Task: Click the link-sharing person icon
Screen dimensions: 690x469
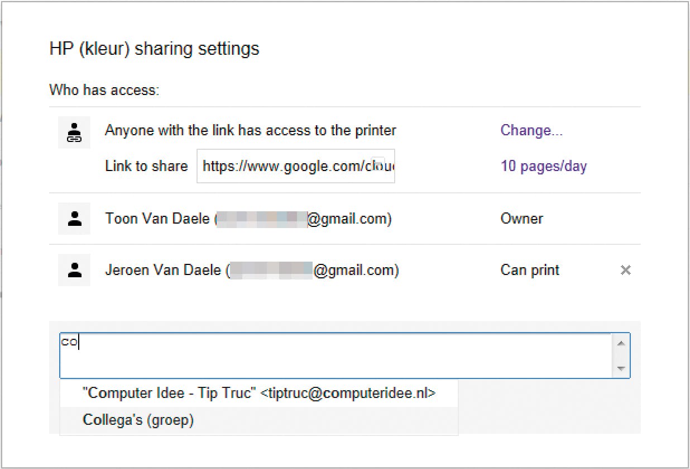Action: pos(74,132)
